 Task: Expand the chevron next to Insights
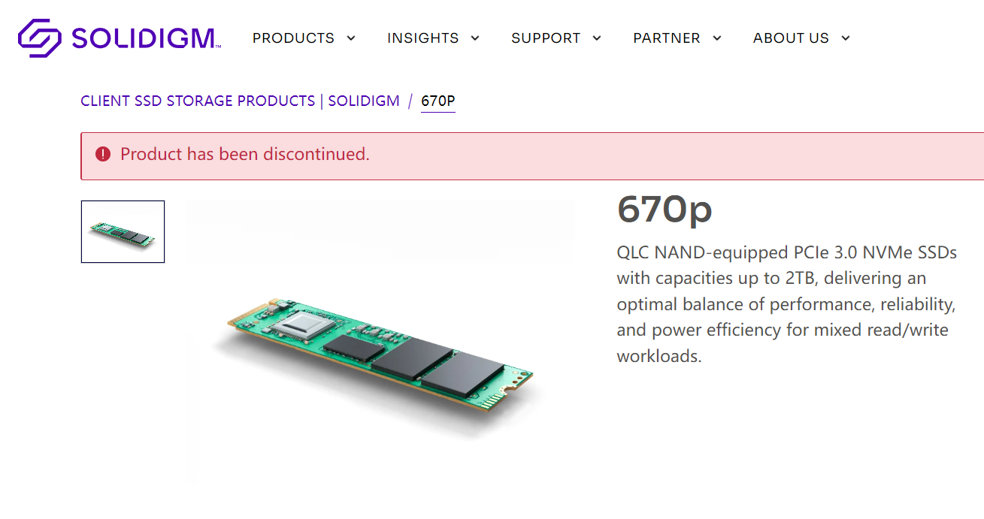[475, 38]
